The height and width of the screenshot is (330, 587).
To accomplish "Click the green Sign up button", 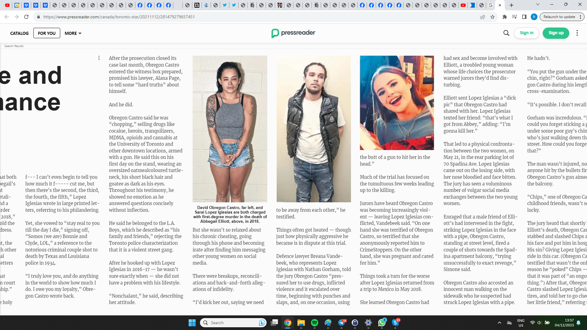I will (556, 33).
